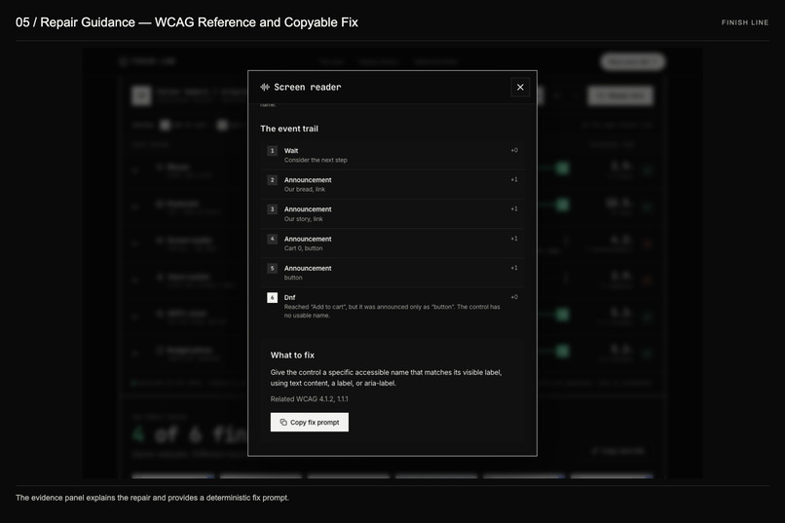The height and width of the screenshot is (523, 785).
Task: Close the Screen reader dialog
Action: pos(520,87)
